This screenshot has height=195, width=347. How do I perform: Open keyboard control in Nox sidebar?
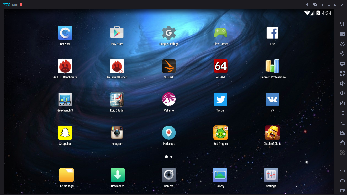(x=342, y=34)
